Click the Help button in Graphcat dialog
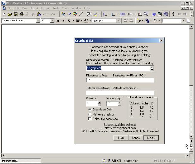 [x=121, y=138]
